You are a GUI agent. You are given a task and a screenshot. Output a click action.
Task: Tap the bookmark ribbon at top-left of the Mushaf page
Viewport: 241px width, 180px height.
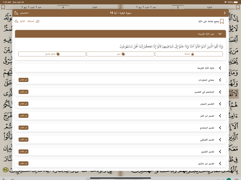coord(3,7)
